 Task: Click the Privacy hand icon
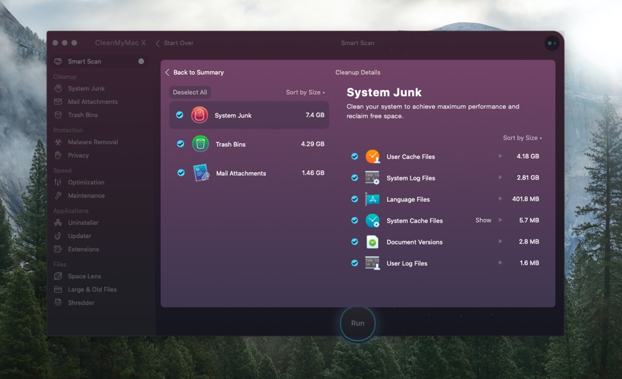click(x=58, y=156)
